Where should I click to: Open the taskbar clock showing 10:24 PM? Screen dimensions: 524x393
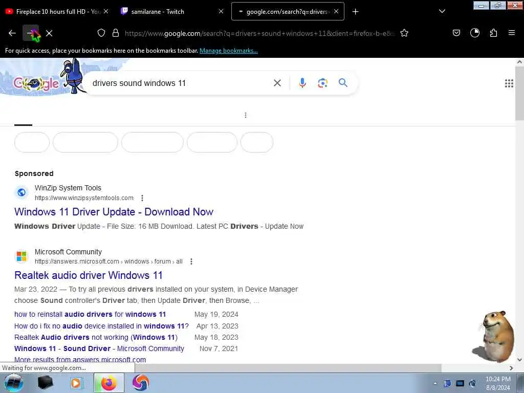[x=498, y=383]
